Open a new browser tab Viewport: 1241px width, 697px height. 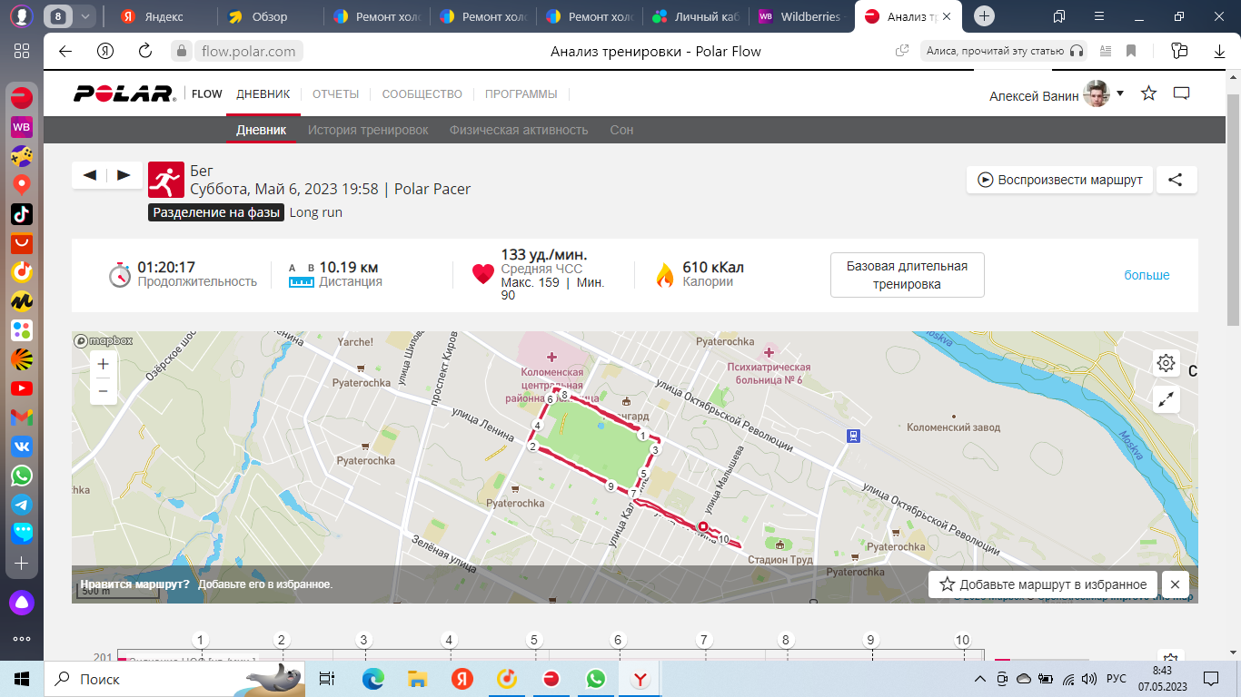pyautogui.click(x=985, y=16)
